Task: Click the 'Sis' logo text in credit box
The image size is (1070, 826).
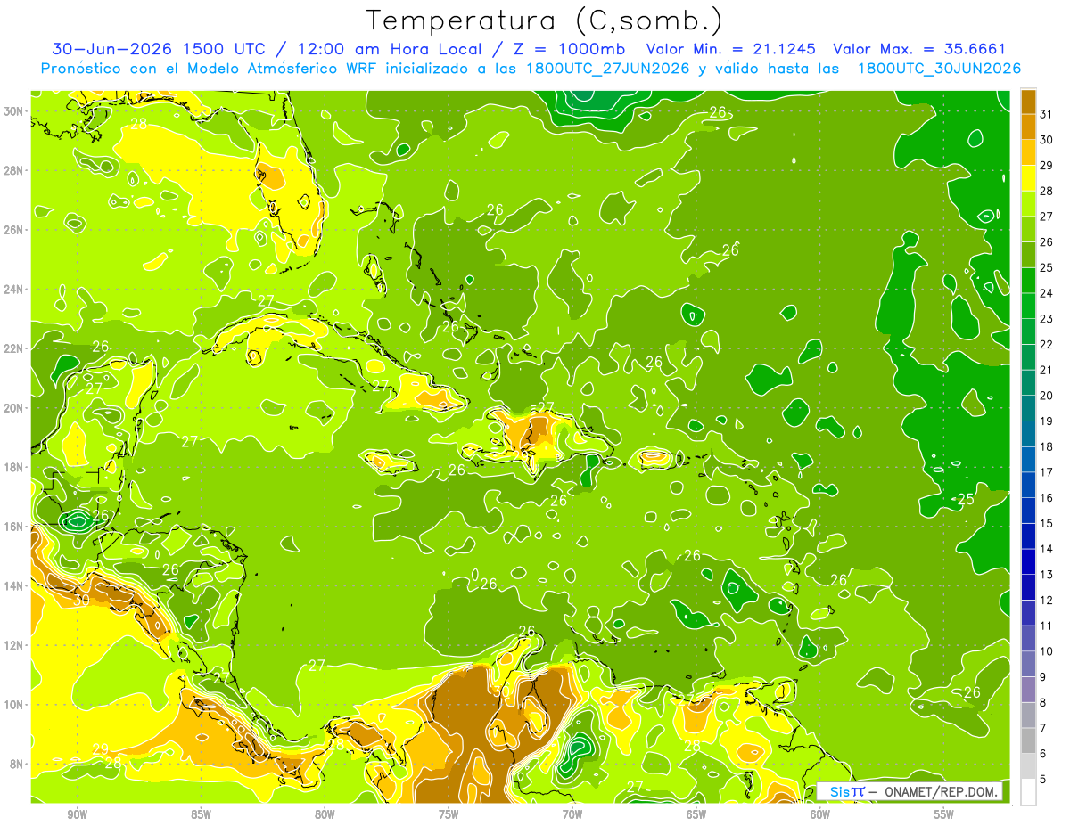Action: coord(838,791)
